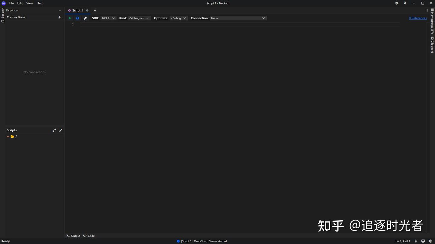
Task: Pin the window using the pin icon
Action: click(x=405, y=3)
